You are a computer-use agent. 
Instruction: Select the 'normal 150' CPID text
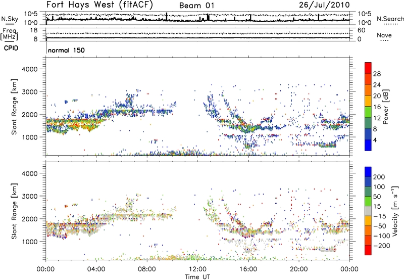point(66,50)
